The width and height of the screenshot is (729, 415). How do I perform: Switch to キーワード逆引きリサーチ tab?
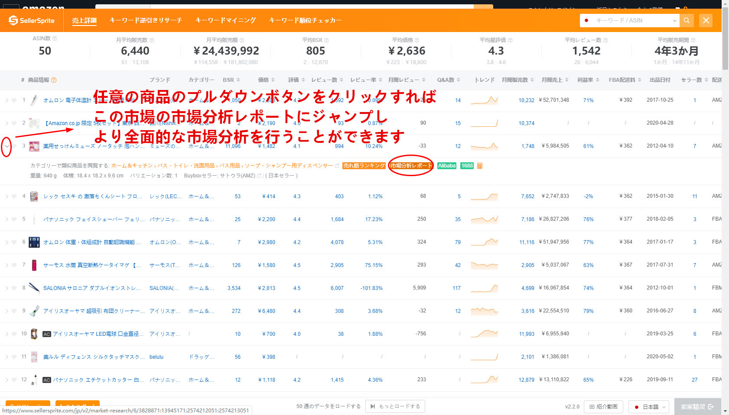[146, 20]
